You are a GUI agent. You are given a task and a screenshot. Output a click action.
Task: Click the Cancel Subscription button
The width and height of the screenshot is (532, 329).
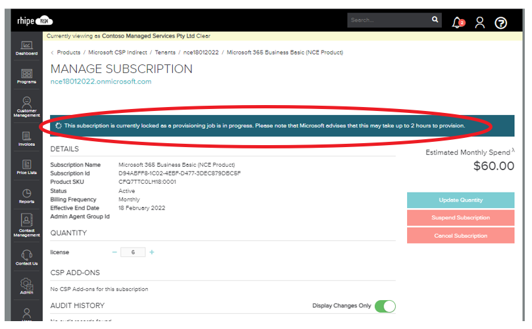pyautogui.click(x=460, y=236)
